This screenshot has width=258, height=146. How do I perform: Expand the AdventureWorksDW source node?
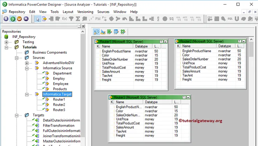pyautogui.click(x=26, y=63)
